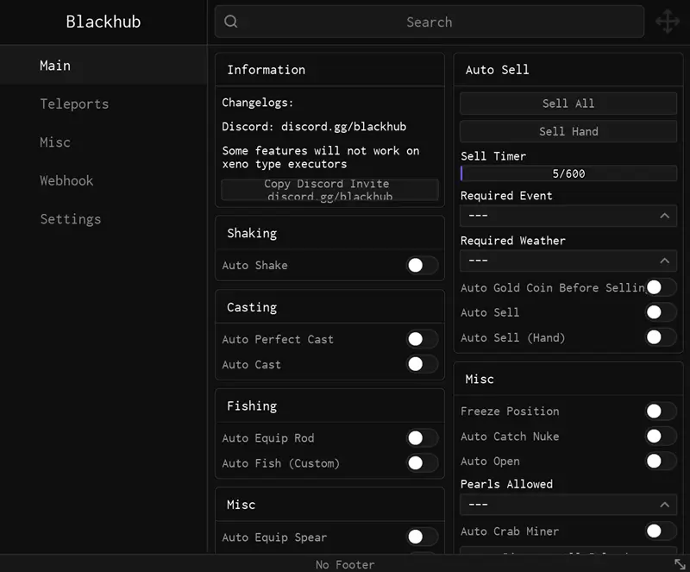The width and height of the screenshot is (690, 572).
Task: Open the Teleports tab
Action: click(x=103, y=104)
